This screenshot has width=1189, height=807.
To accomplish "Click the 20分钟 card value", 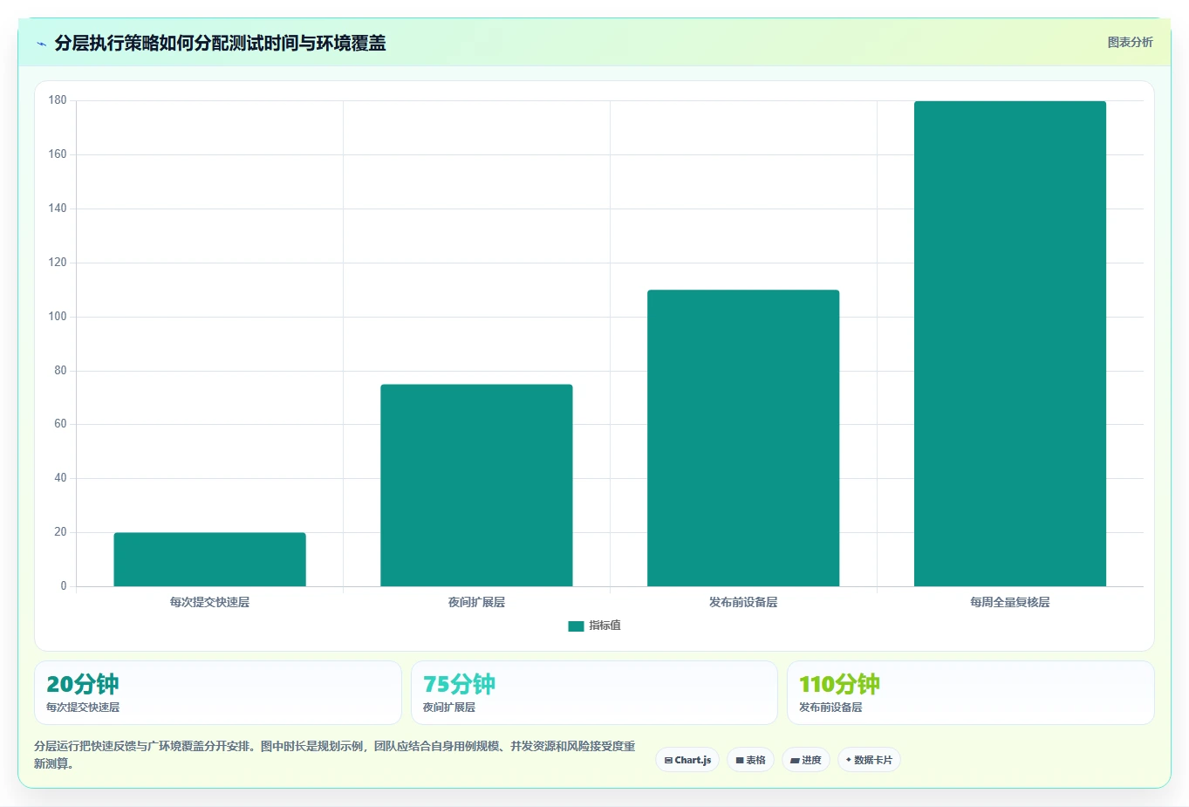I will click(x=83, y=684).
